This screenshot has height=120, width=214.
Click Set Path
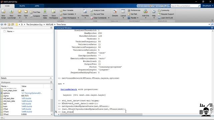[132, 14]
